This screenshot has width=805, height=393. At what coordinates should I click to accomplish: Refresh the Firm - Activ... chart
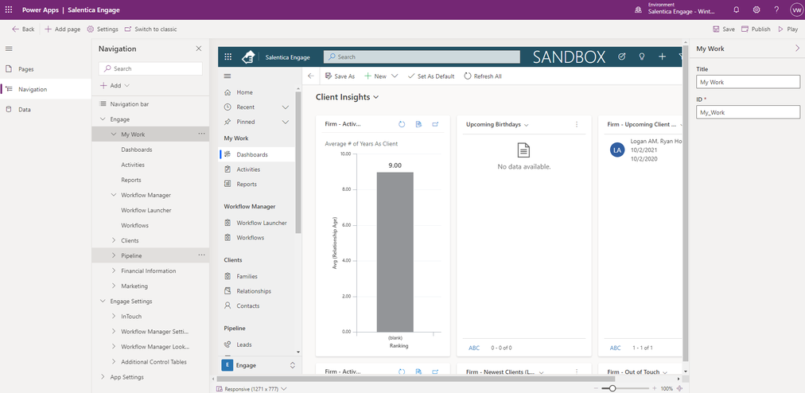pyautogui.click(x=402, y=124)
